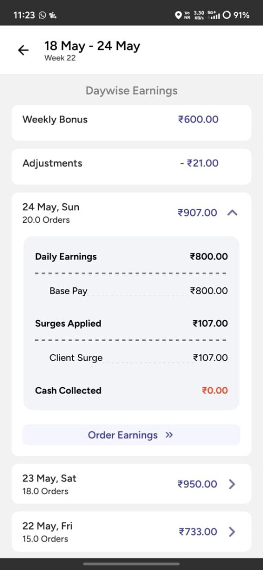Expand the 23 May, Sat earnings chevron

[x=232, y=484]
